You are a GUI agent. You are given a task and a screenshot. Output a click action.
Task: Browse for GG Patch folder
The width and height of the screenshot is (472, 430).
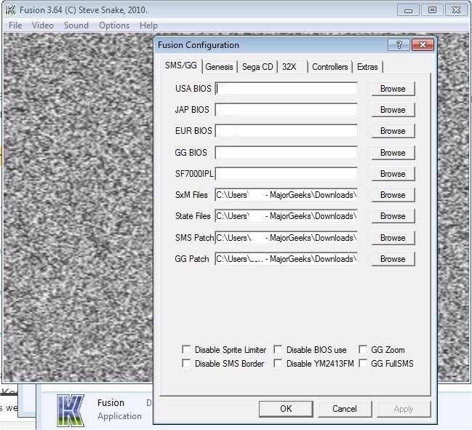[x=393, y=259]
